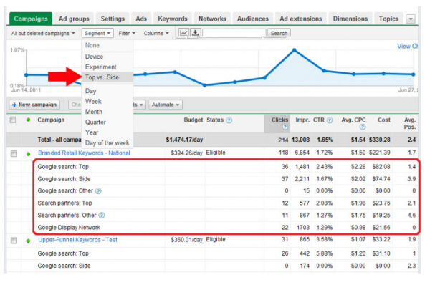Expand the Filter dropdown
The width and height of the screenshot is (430, 285).
click(x=127, y=33)
